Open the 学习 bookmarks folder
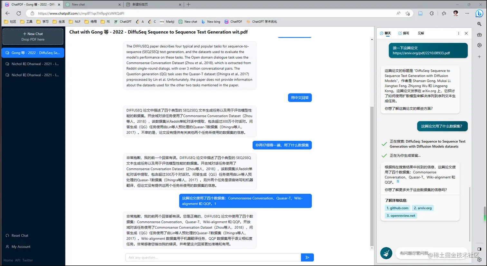 [x=42, y=22]
